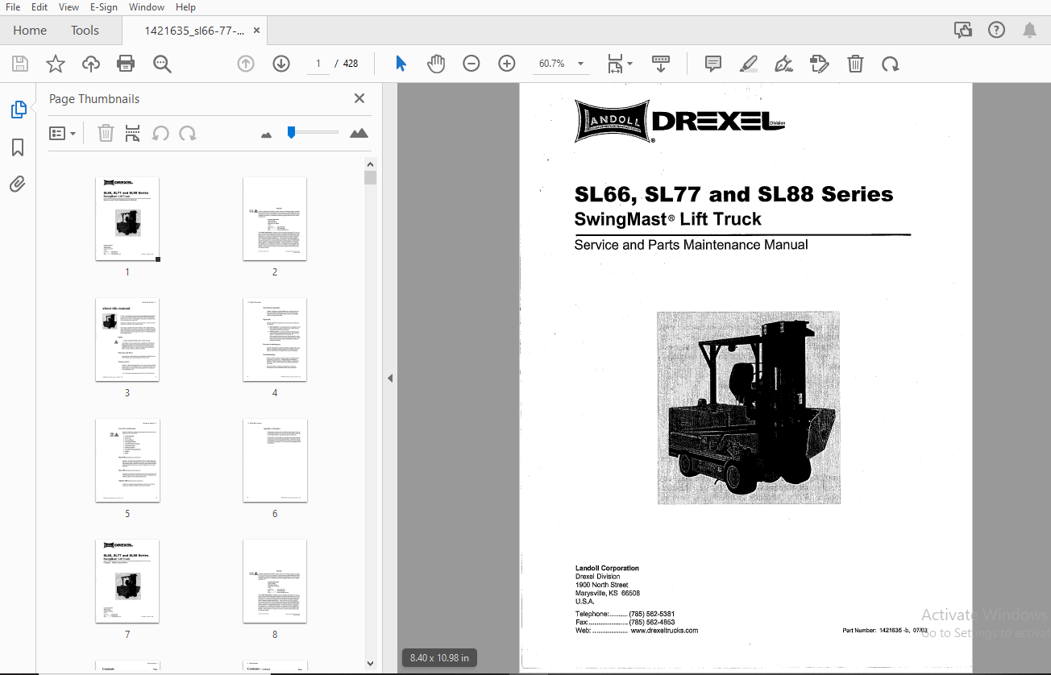Click the share comments icon top right
Image resolution: width=1051 pixels, height=675 pixels.
click(x=962, y=31)
